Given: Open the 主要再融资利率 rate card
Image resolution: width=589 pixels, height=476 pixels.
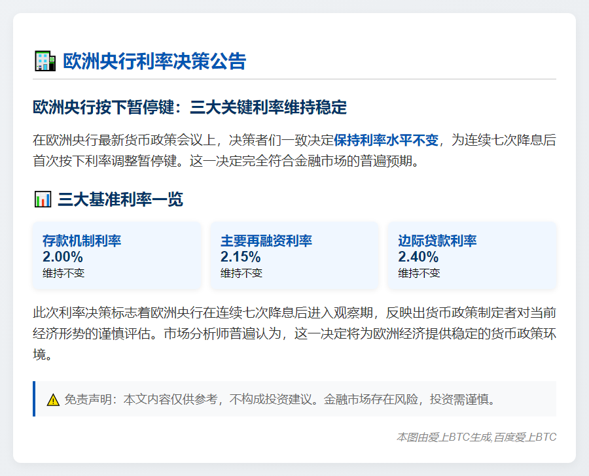Looking at the screenshot, I should point(294,256).
